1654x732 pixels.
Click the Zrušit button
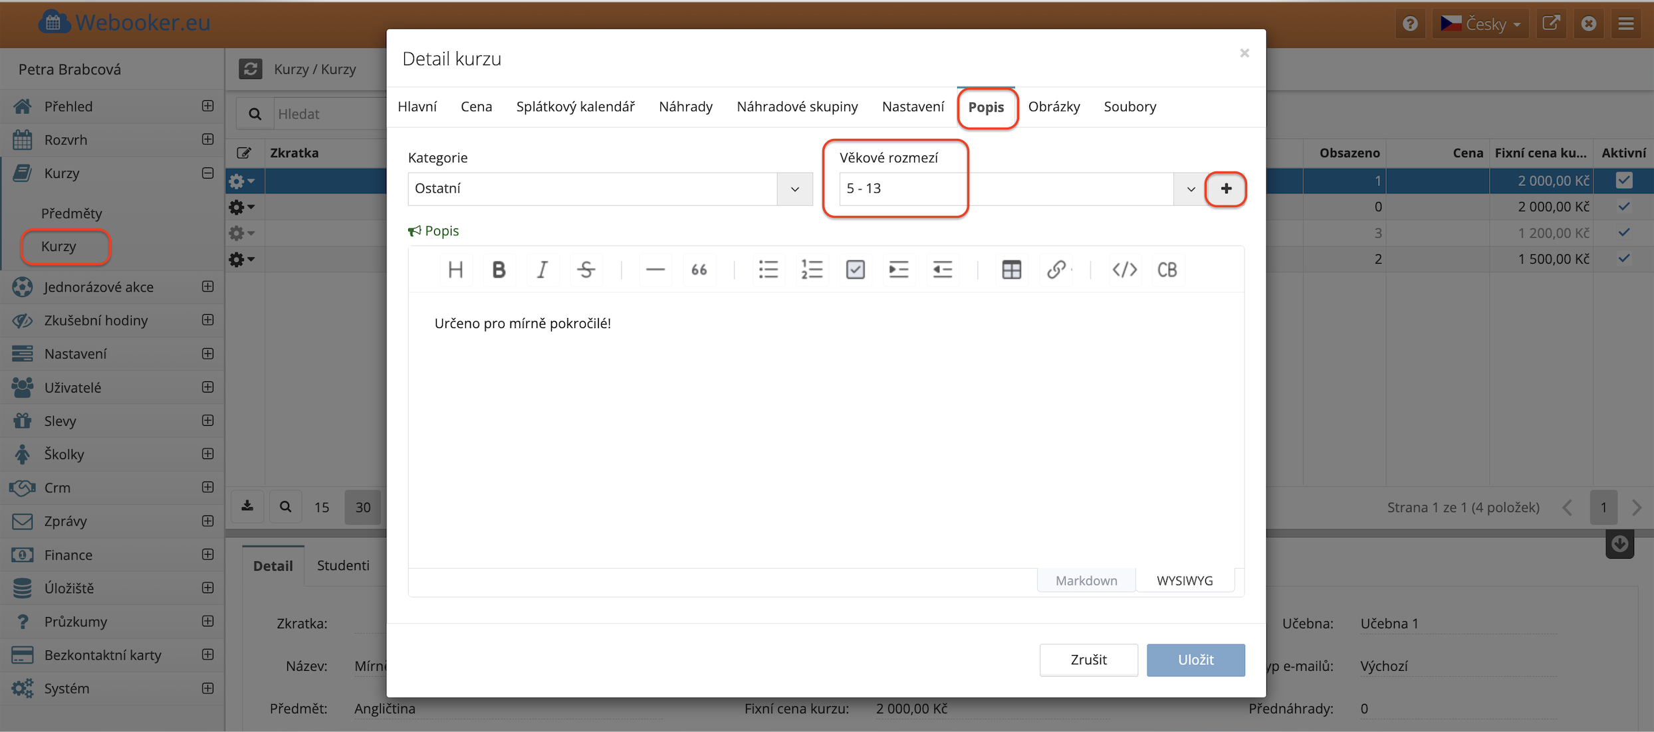pyautogui.click(x=1088, y=660)
